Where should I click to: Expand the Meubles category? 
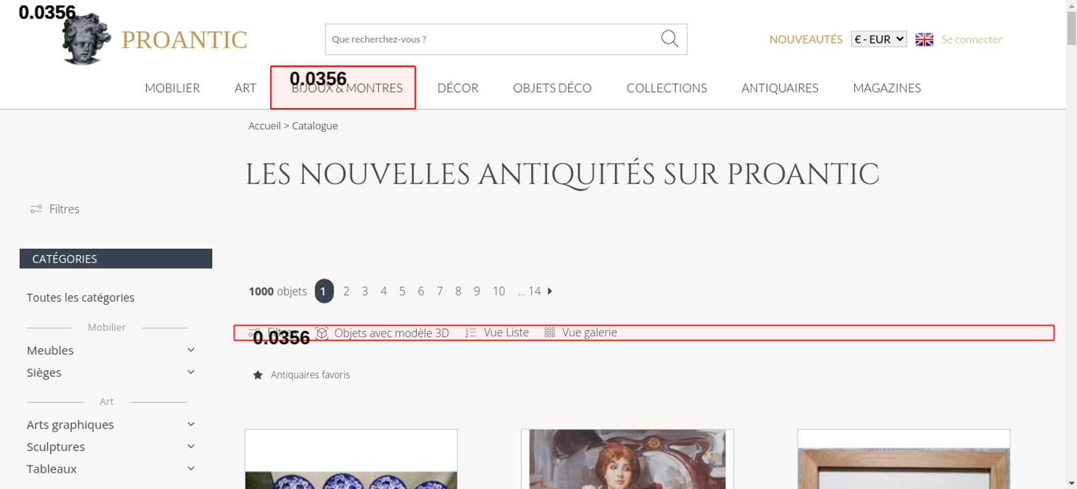point(191,351)
